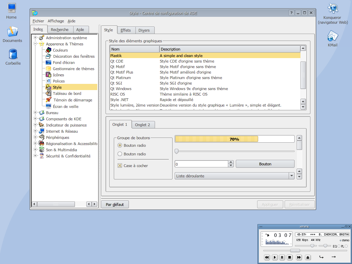Image resolution: width=352 pixels, height=264 pixels.
Task: Click the Témoin de démarrage rocket icon
Action: [x=48, y=100]
